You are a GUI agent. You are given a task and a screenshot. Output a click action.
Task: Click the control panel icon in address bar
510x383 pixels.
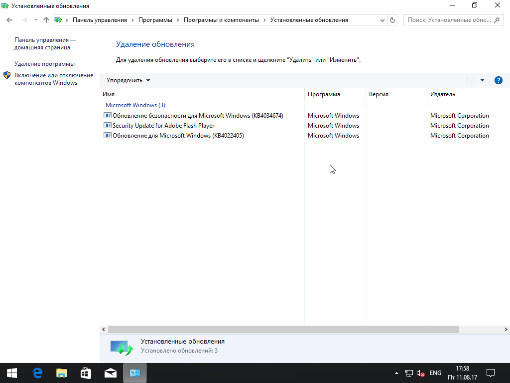[x=58, y=20]
